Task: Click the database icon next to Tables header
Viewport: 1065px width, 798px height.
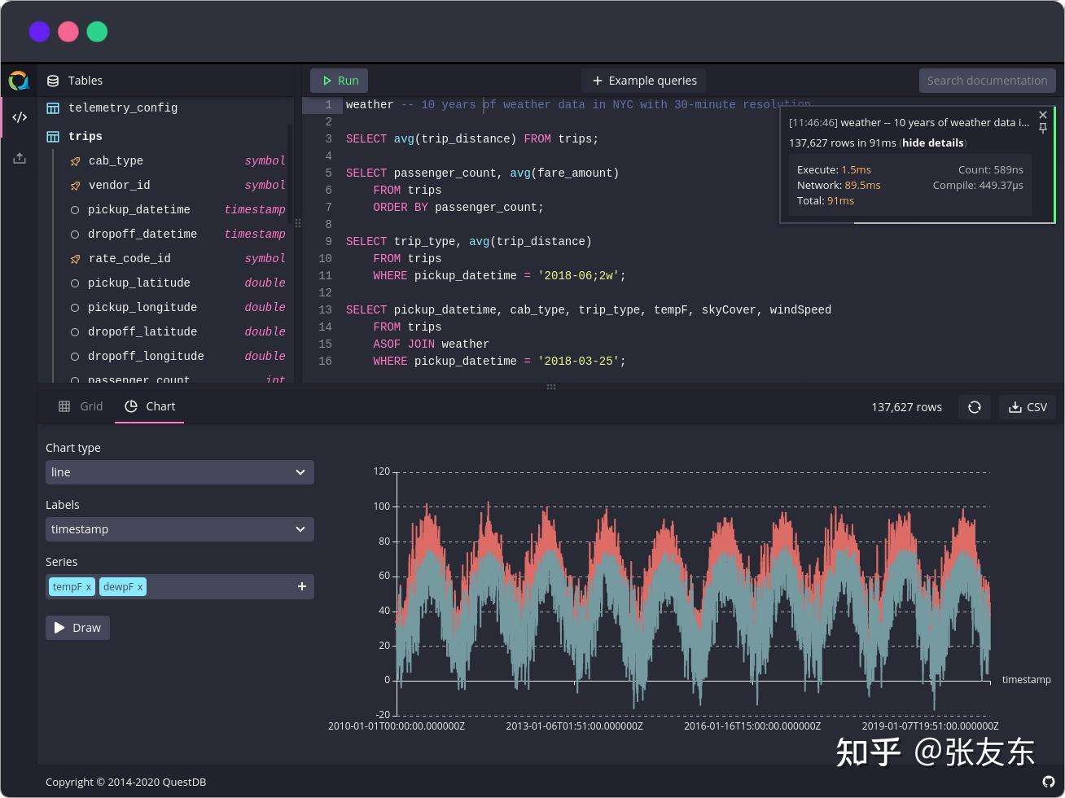Action: click(x=53, y=81)
